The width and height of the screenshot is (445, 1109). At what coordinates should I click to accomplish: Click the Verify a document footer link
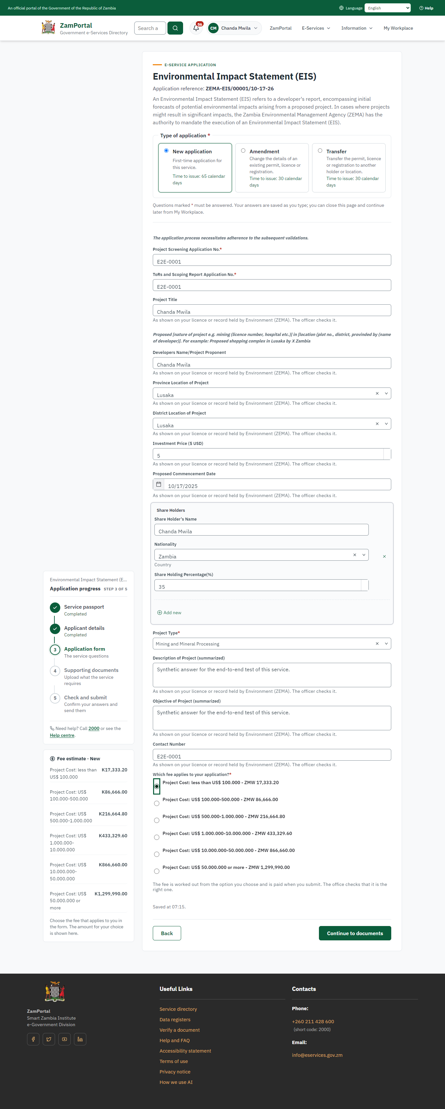pyautogui.click(x=179, y=1030)
